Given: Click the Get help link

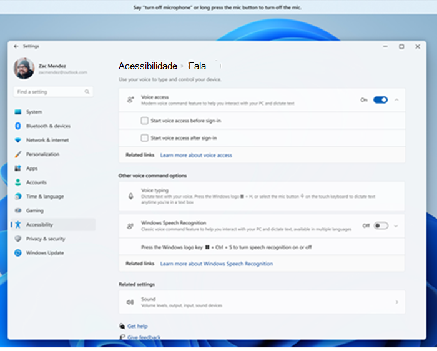Looking at the screenshot, I should (x=137, y=326).
